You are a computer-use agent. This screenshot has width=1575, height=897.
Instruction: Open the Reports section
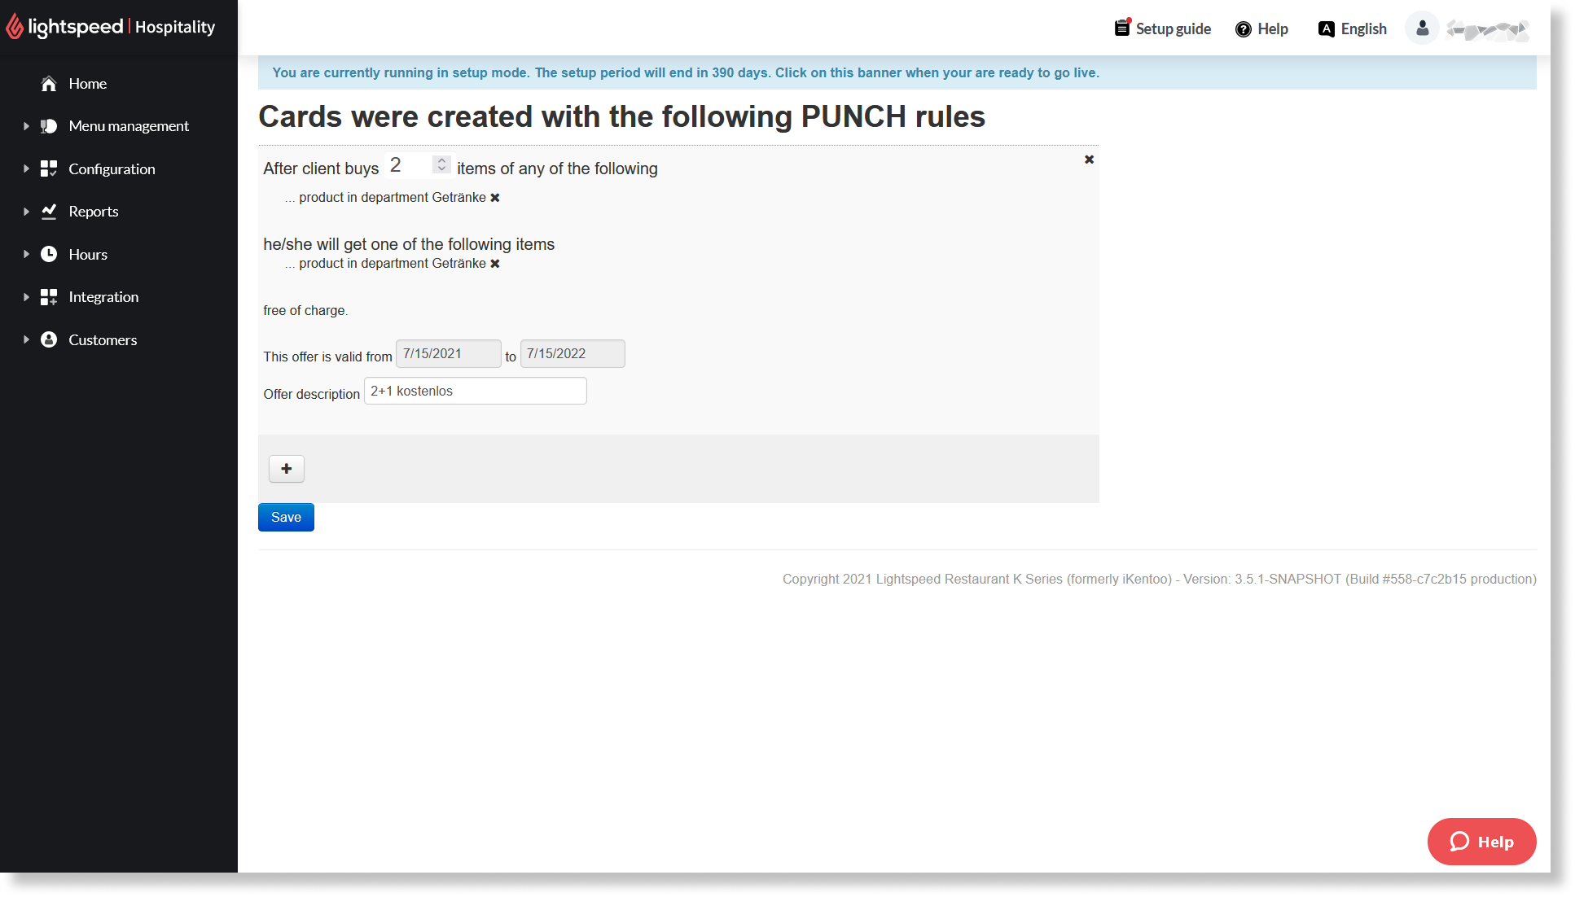click(x=93, y=211)
